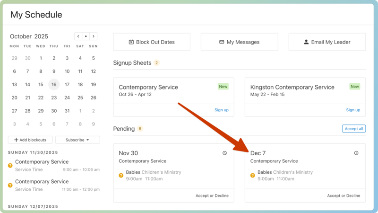Click the Add blockouts button
Image resolution: width=378 pixels, height=213 pixels.
click(x=30, y=140)
